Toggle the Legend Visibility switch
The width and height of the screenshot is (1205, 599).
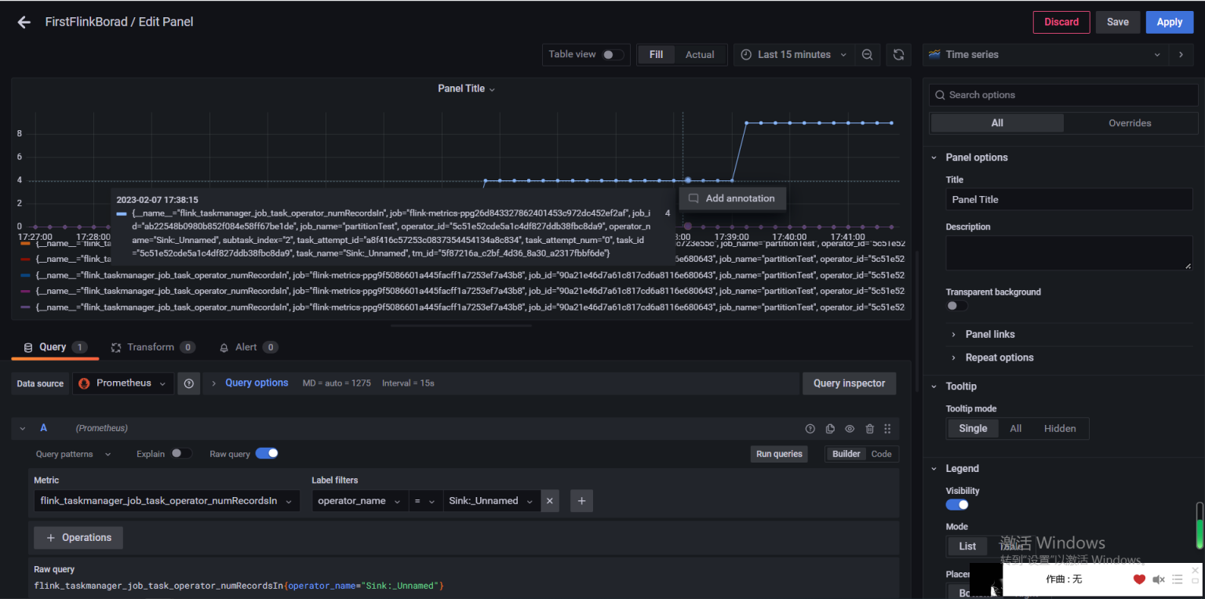click(x=957, y=505)
